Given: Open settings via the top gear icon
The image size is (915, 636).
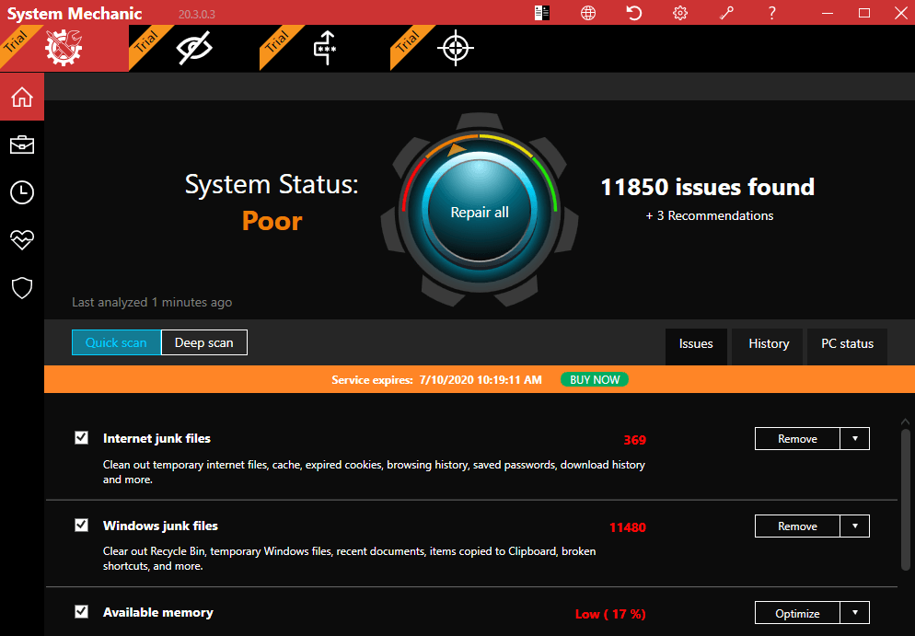Looking at the screenshot, I should tap(680, 13).
